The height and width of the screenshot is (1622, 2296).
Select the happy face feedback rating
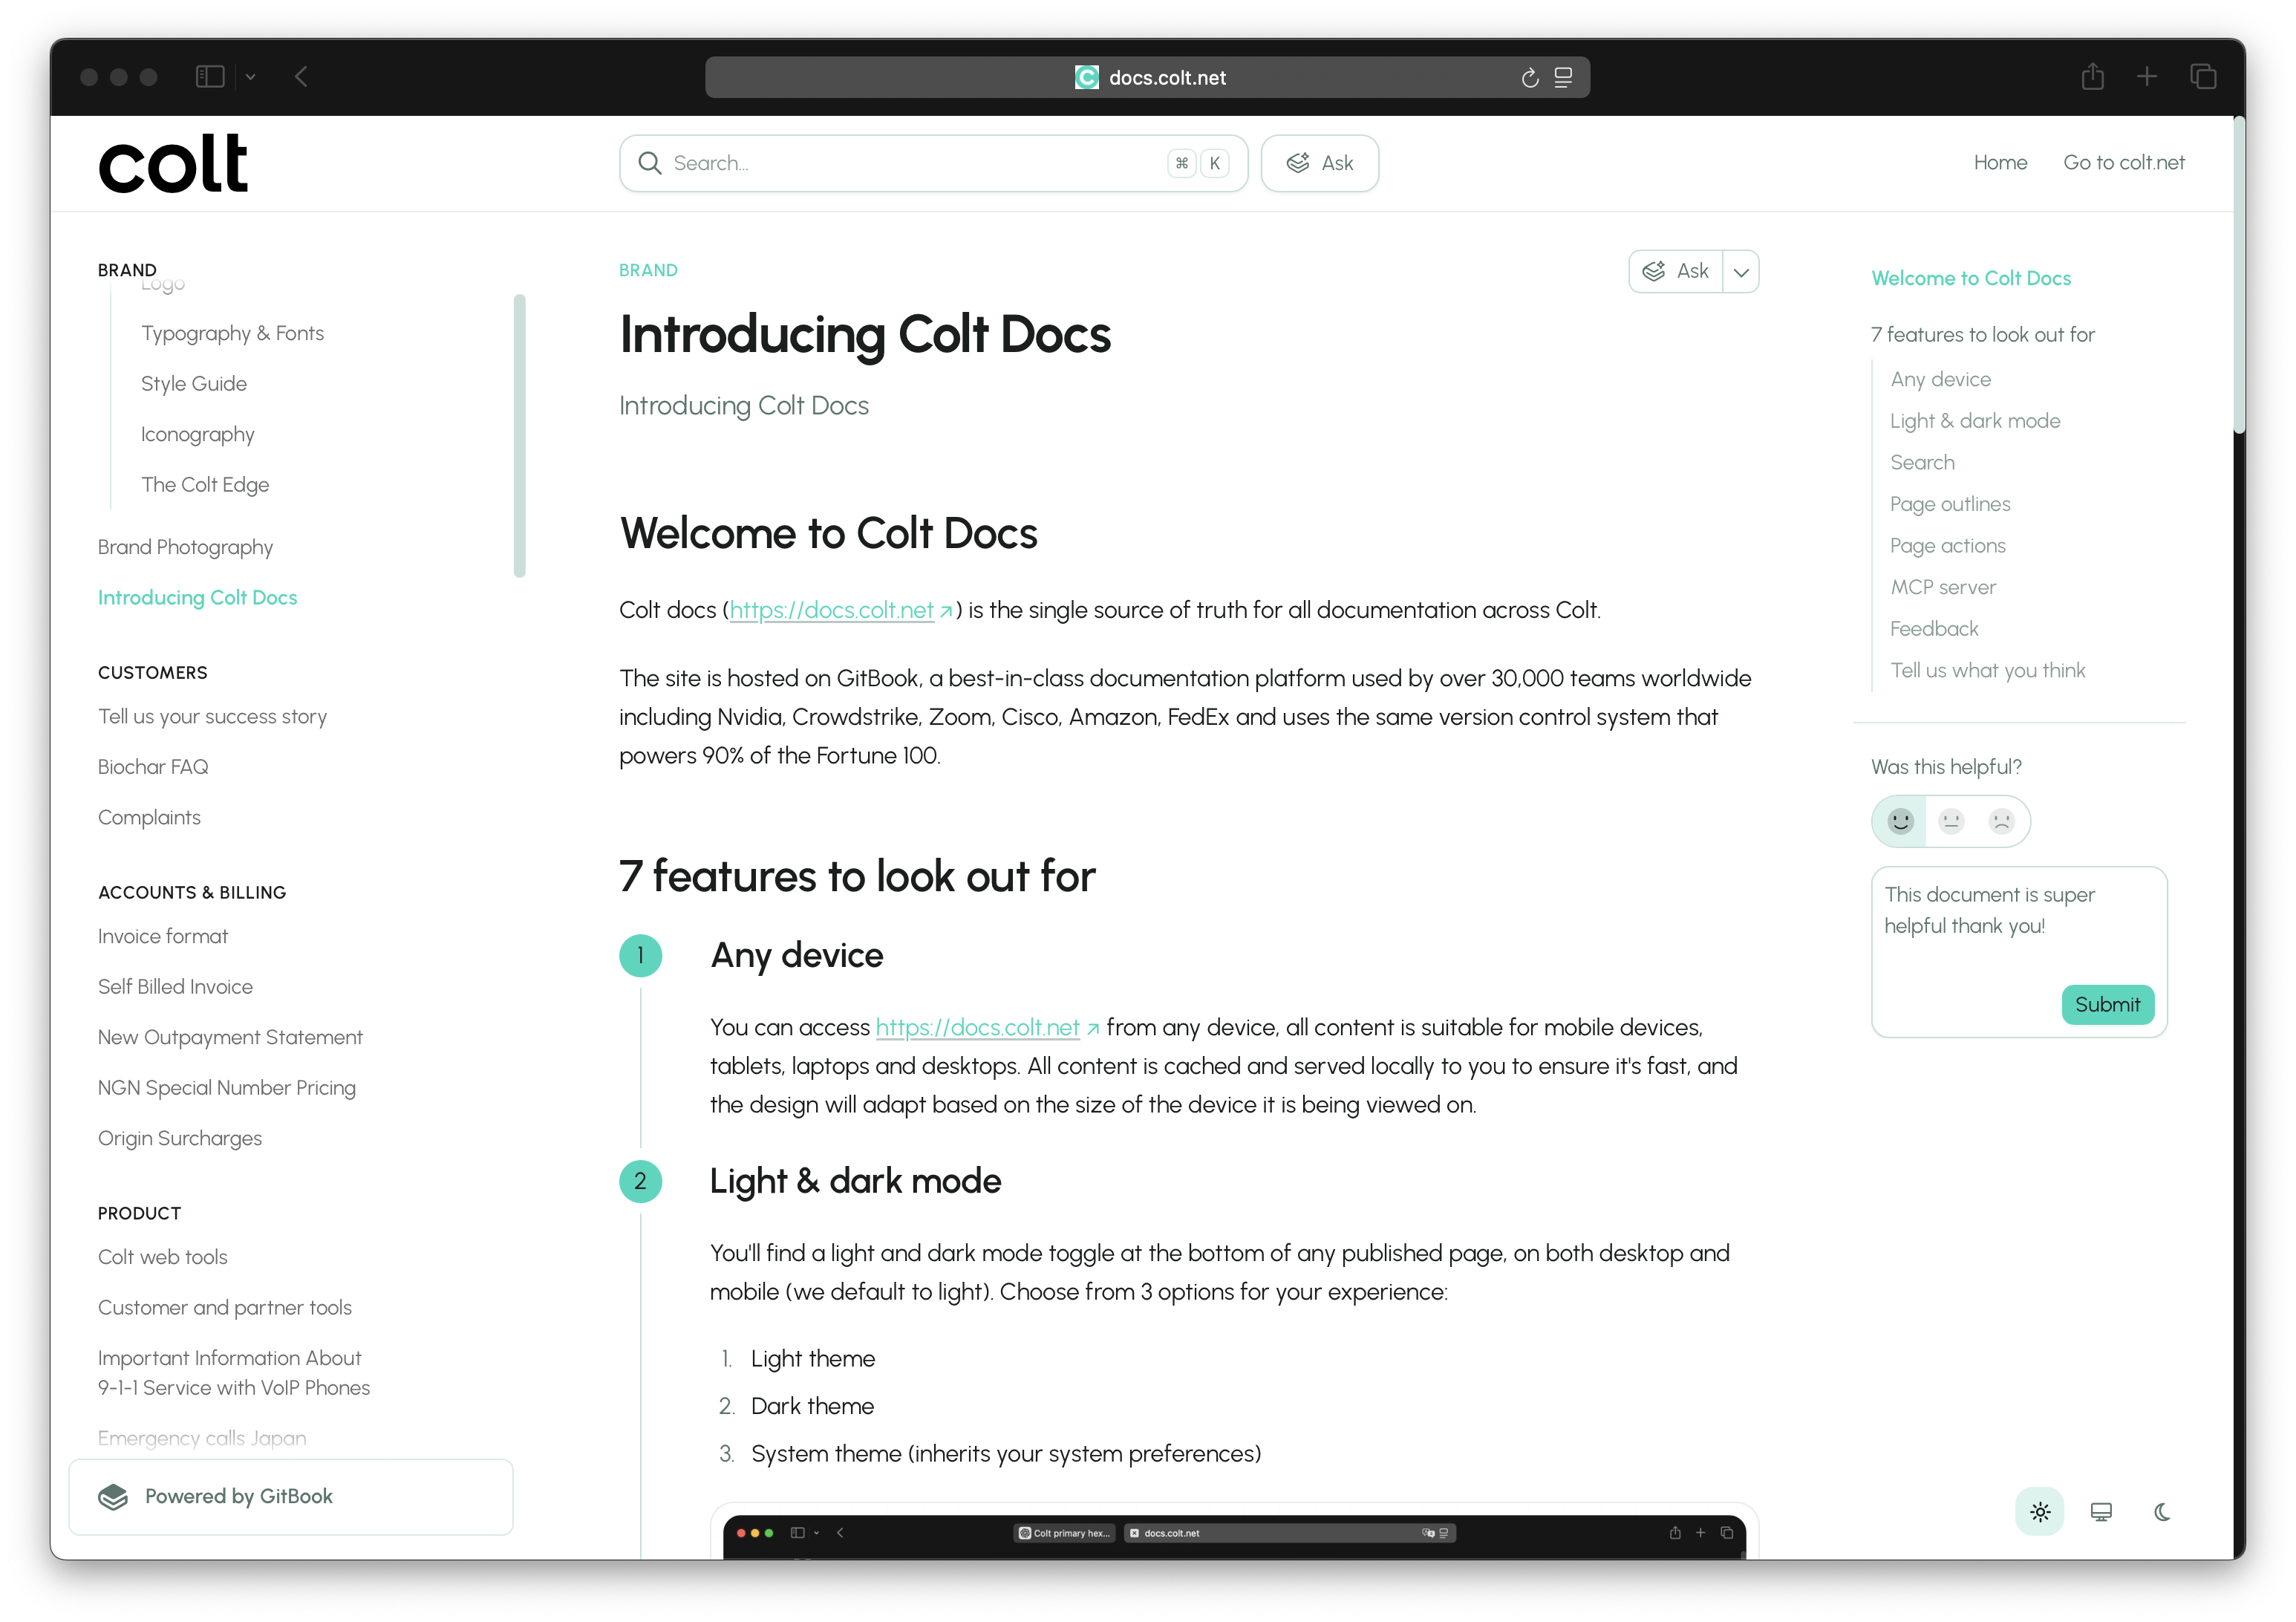pyautogui.click(x=1900, y=821)
